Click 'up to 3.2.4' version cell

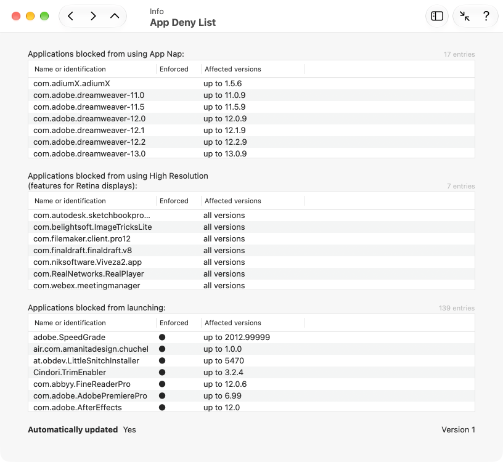pyautogui.click(x=223, y=372)
